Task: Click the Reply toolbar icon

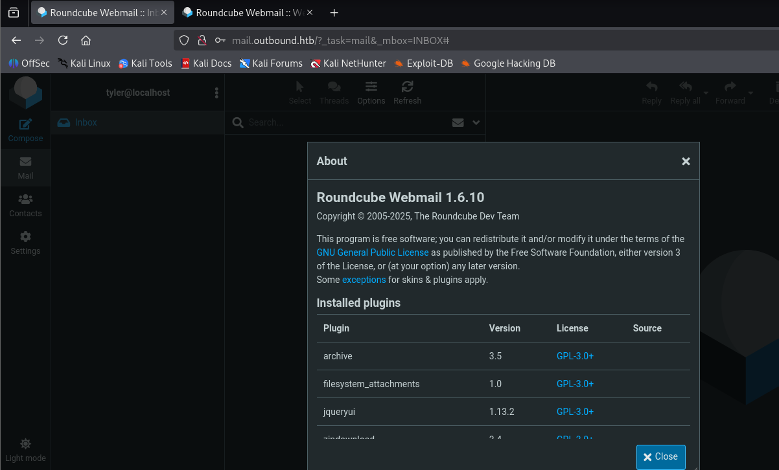Action: point(652,93)
